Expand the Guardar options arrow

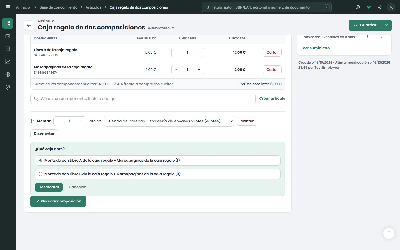click(x=386, y=25)
